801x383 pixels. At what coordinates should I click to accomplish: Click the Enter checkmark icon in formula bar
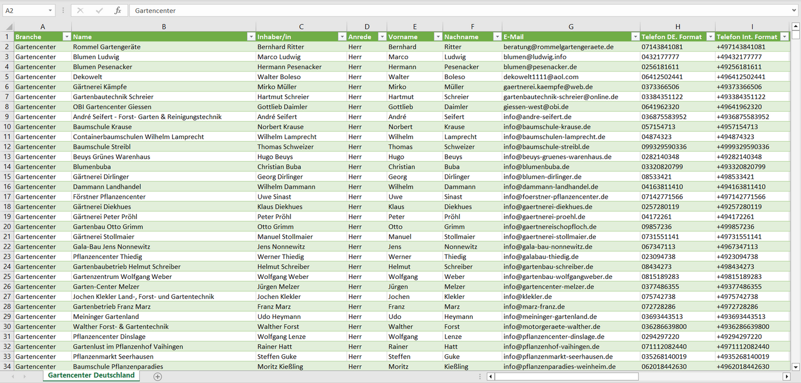tap(99, 11)
